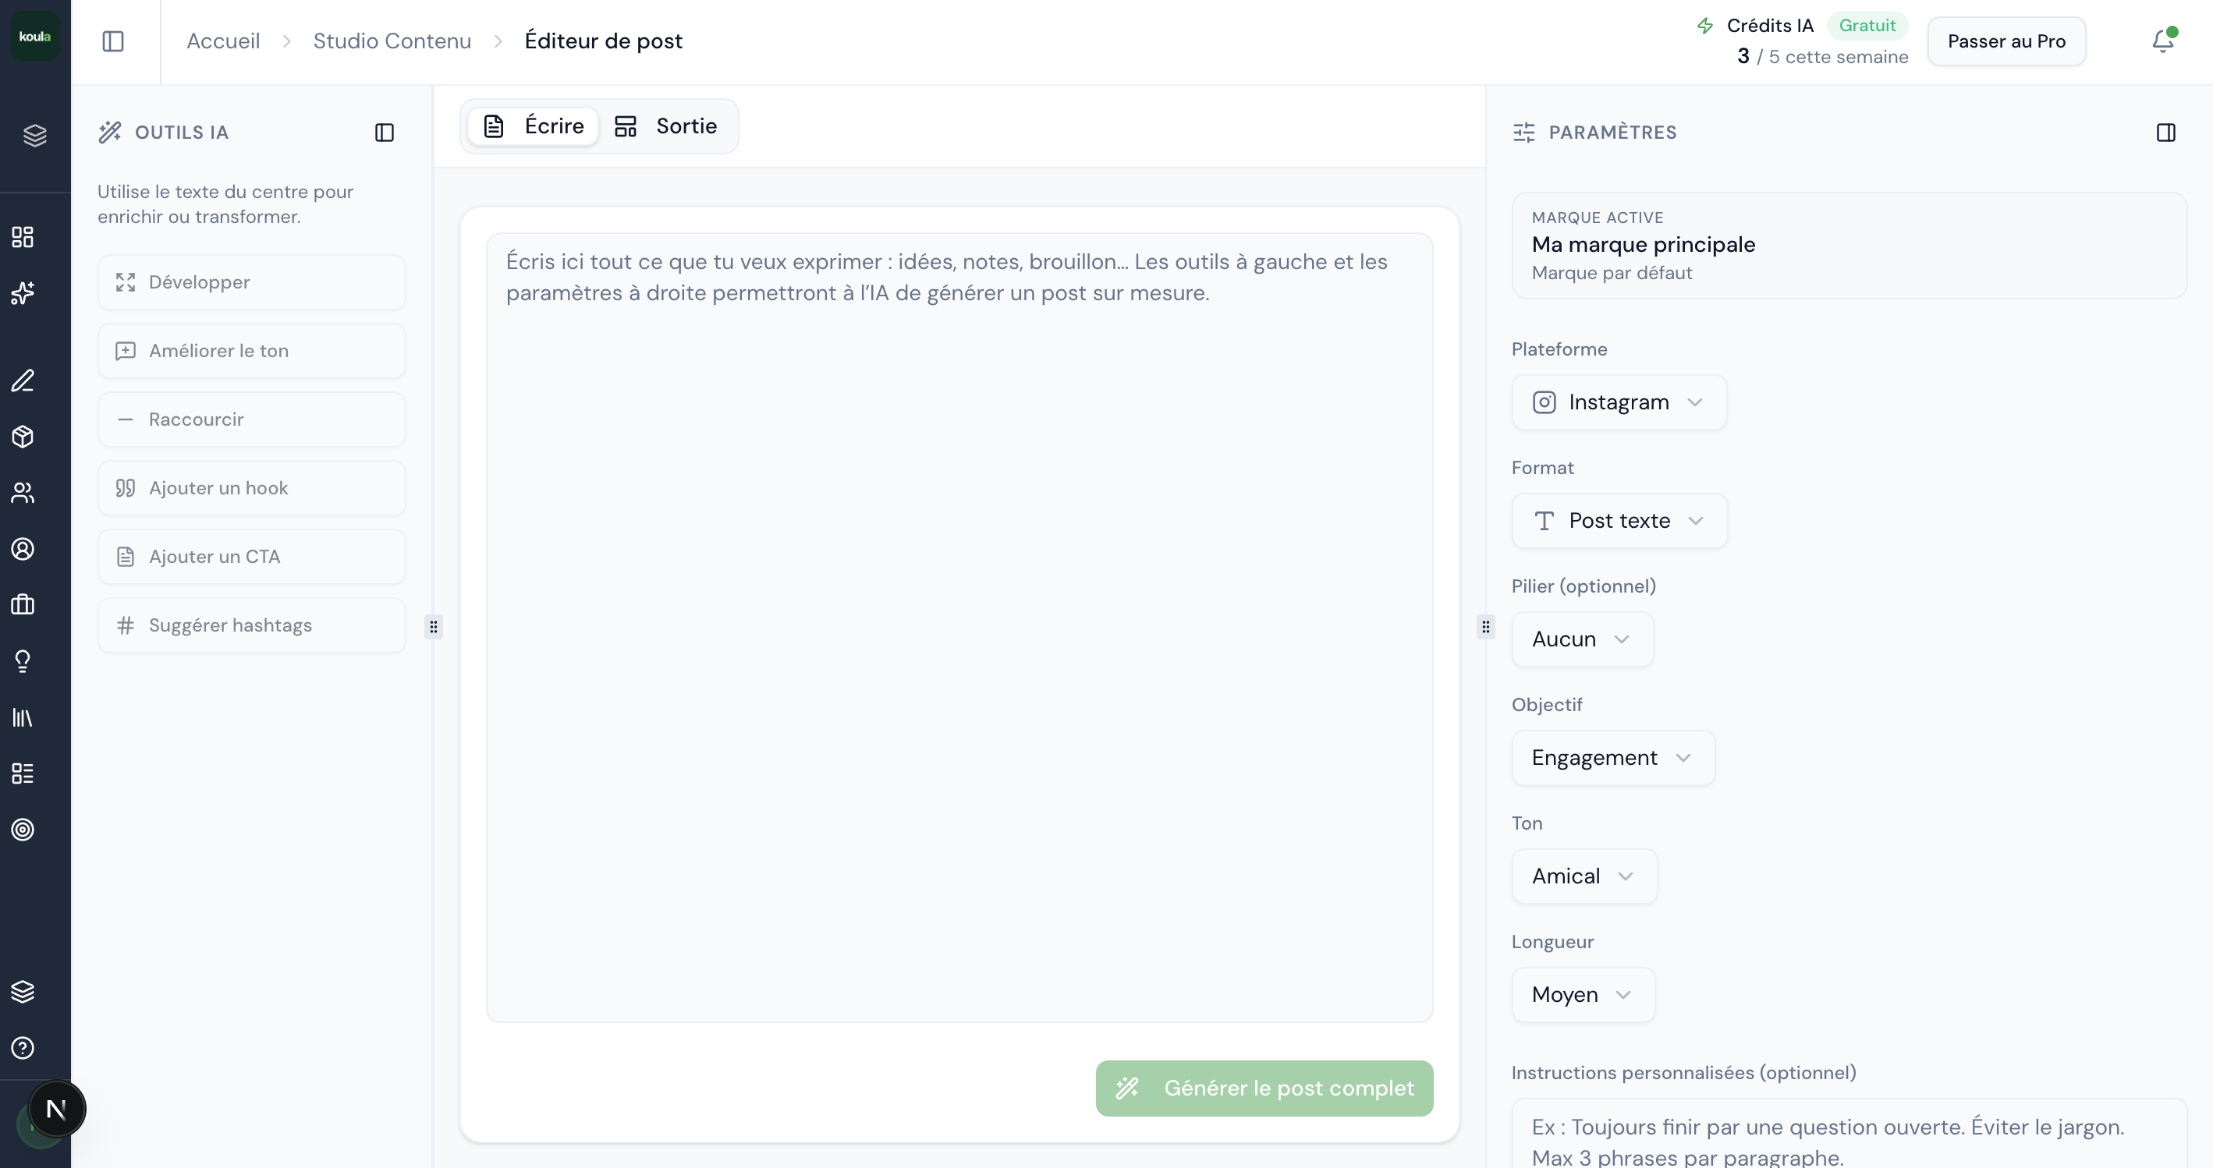Image resolution: width=2213 pixels, height=1168 pixels.
Task: Click Générer le post complet
Action: click(1263, 1087)
